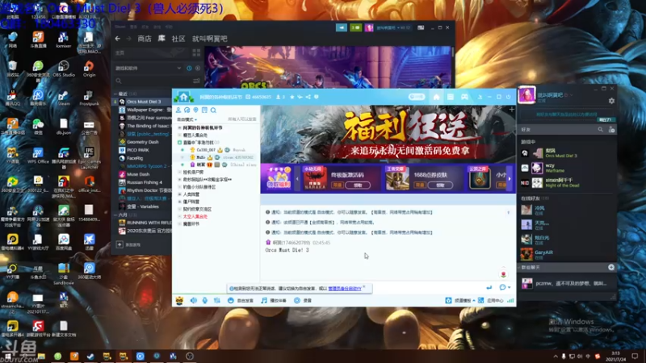Collapse the June section in Steam library
This screenshot has height=363, width=646.
(115, 215)
